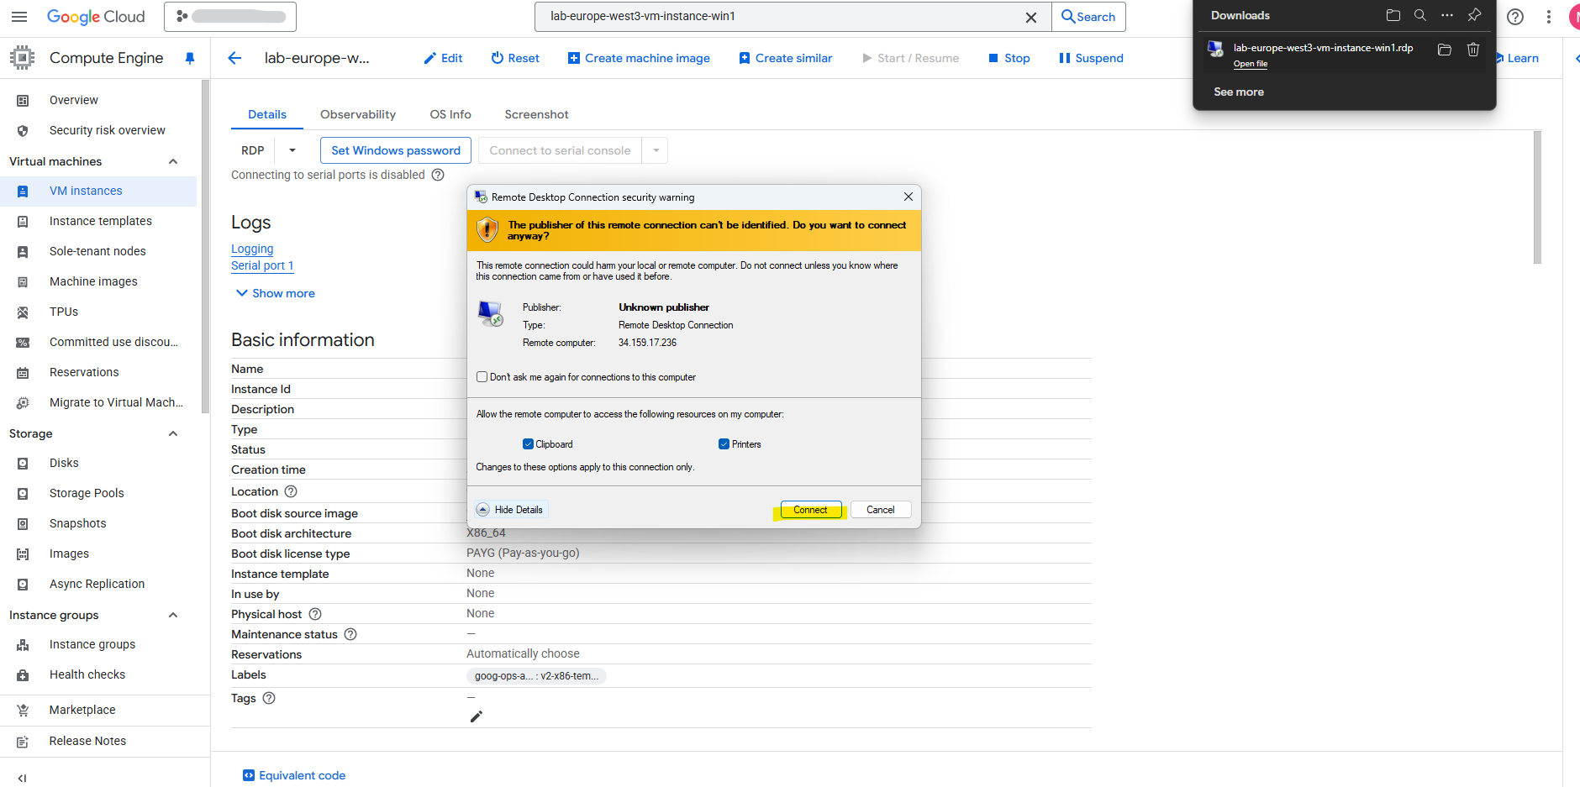Collapse the Virtual machines section
This screenshot has height=787, width=1580.
tap(173, 161)
